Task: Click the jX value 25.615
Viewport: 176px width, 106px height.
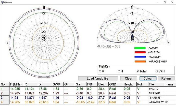Action: (44, 102)
